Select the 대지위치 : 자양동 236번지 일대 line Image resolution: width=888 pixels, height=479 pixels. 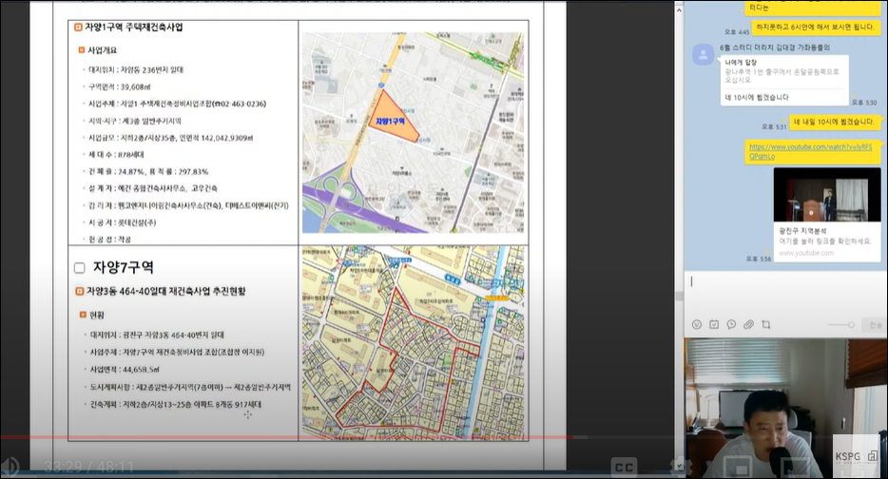(136, 70)
